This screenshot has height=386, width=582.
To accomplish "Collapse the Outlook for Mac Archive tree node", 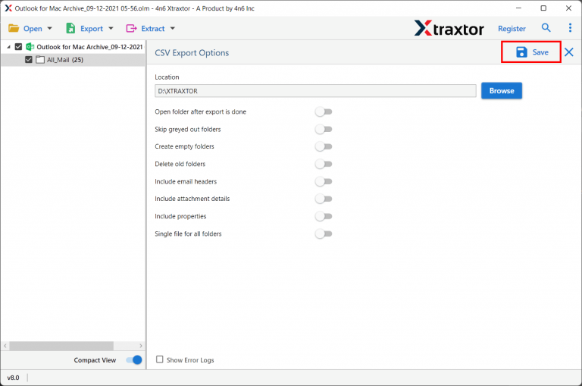I will 8,47.
